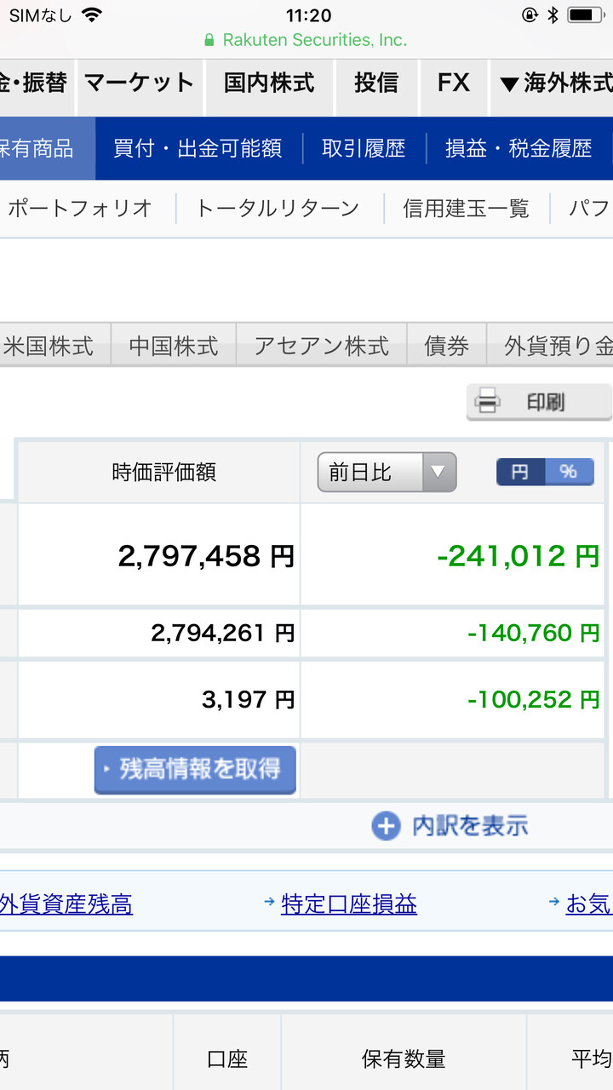
Task: Tap the Bluetooth icon in status bar
Action: click(x=553, y=15)
